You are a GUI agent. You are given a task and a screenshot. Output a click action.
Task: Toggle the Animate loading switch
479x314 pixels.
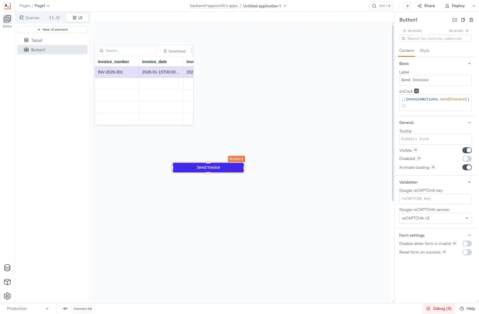[x=467, y=167]
